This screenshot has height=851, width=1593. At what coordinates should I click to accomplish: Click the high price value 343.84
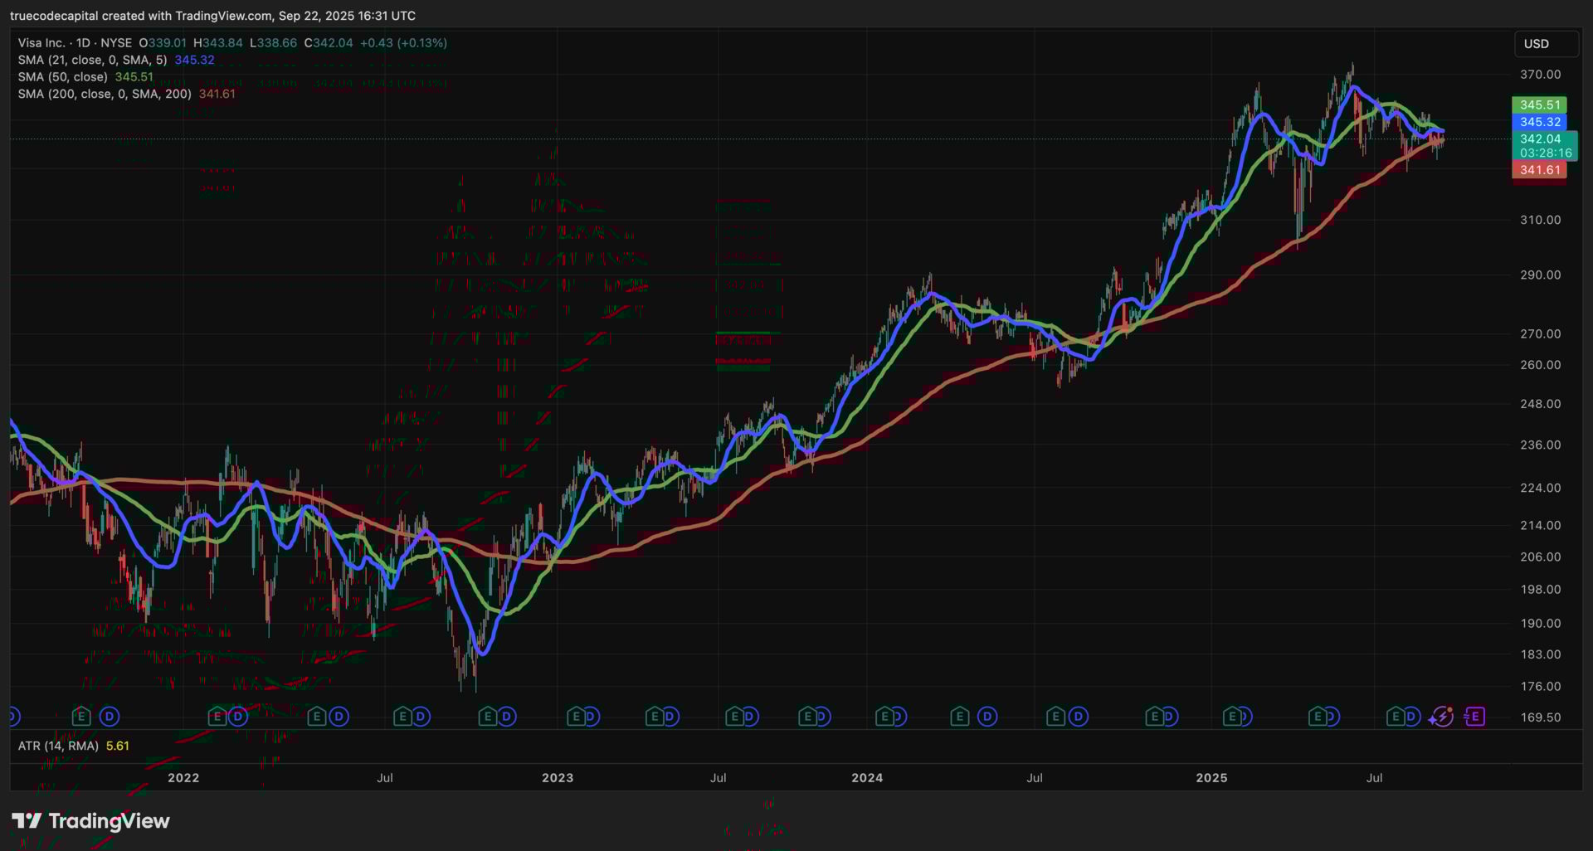[x=222, y=43]
